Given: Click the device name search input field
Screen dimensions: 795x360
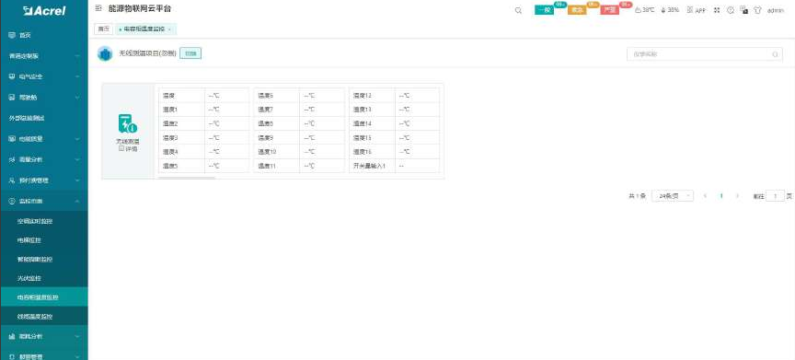Looking at the screenshot, I should tap(705, 54).
